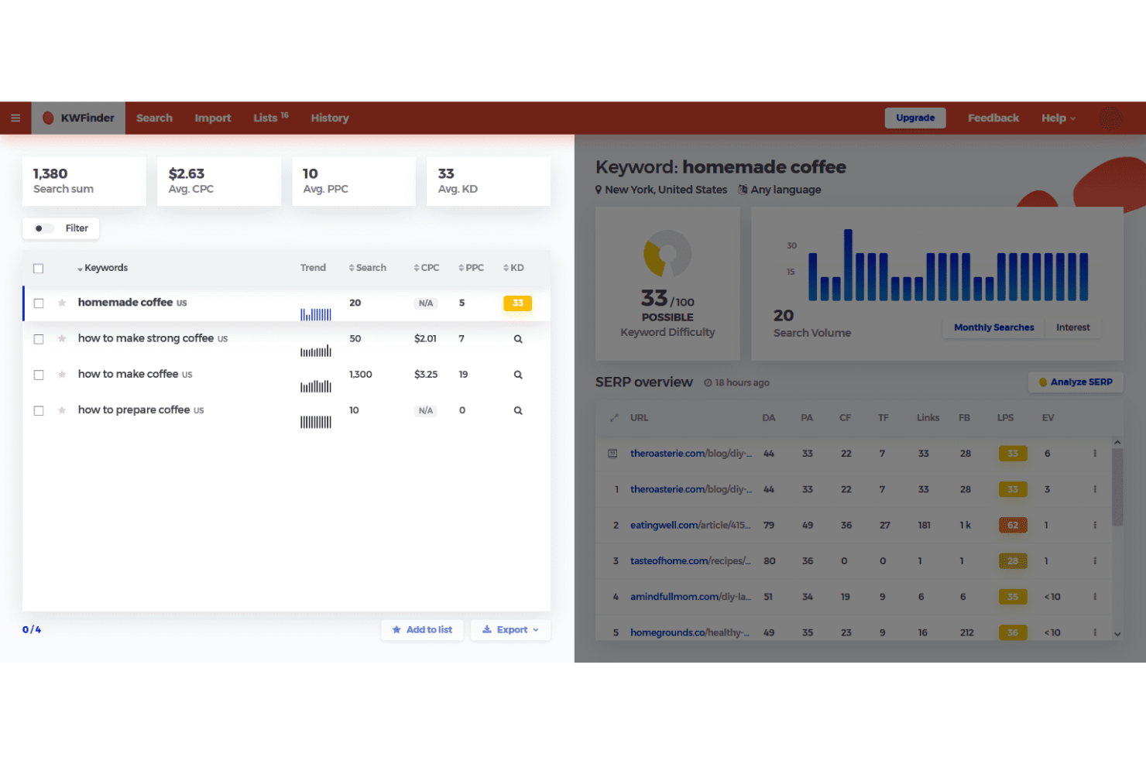Open the tasteofhome.com result link
This screenshot has width=1146, height=764.
point(691,560)
